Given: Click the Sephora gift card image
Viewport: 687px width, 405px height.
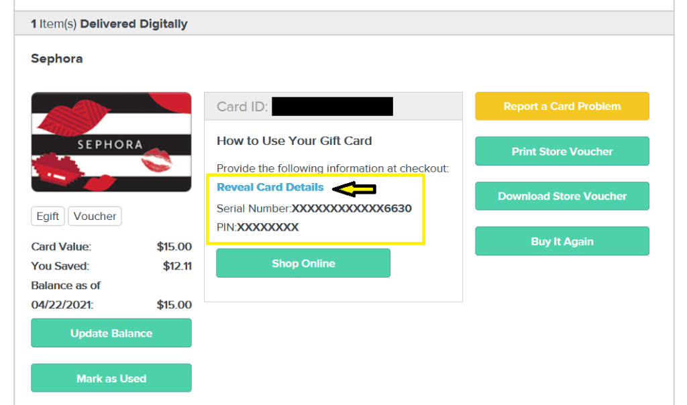Looking at the screenshot, I should tap(111, 142).
